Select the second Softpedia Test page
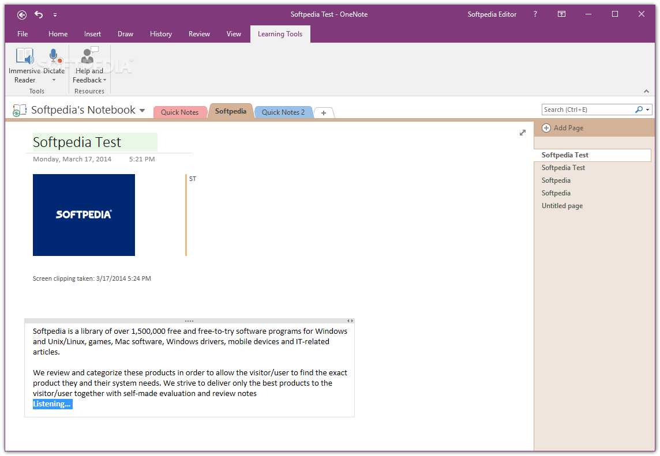 click(592, 167)
